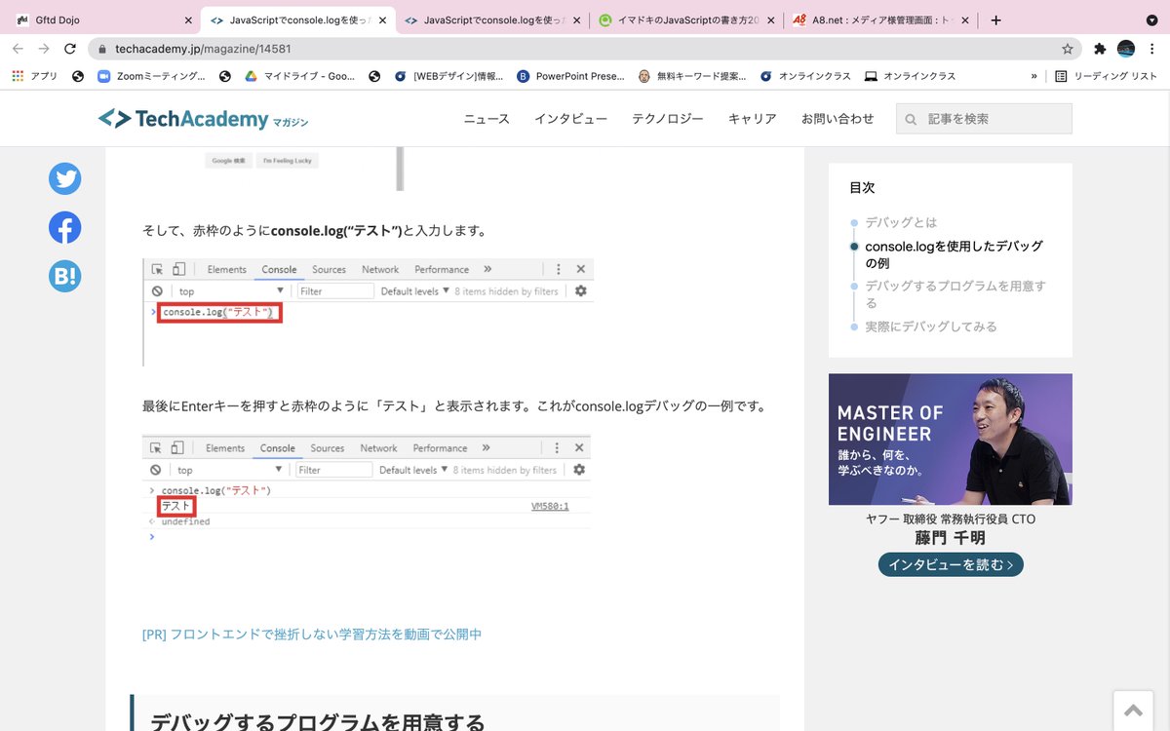1170x731 pixels.
Task: Open Zoomミーティング bookmark
Action: pos(151,76)
